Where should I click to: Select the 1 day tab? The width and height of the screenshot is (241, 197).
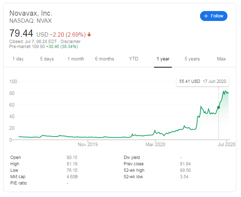tap(18, 59)
